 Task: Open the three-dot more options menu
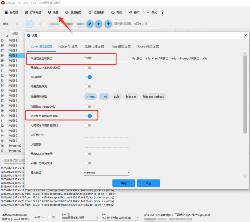[x=162, y=12]
